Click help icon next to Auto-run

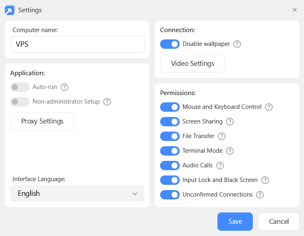64,87
